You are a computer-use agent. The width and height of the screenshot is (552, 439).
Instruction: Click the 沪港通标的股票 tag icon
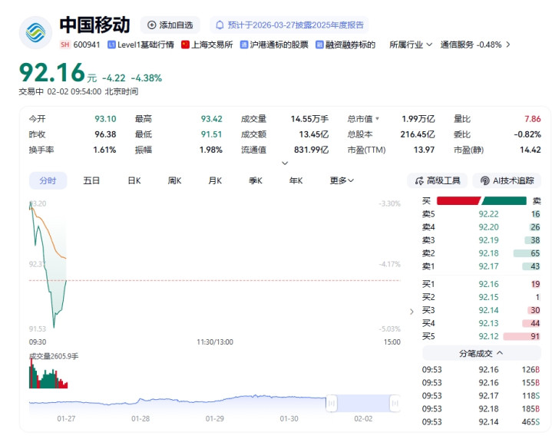(244, 45)
